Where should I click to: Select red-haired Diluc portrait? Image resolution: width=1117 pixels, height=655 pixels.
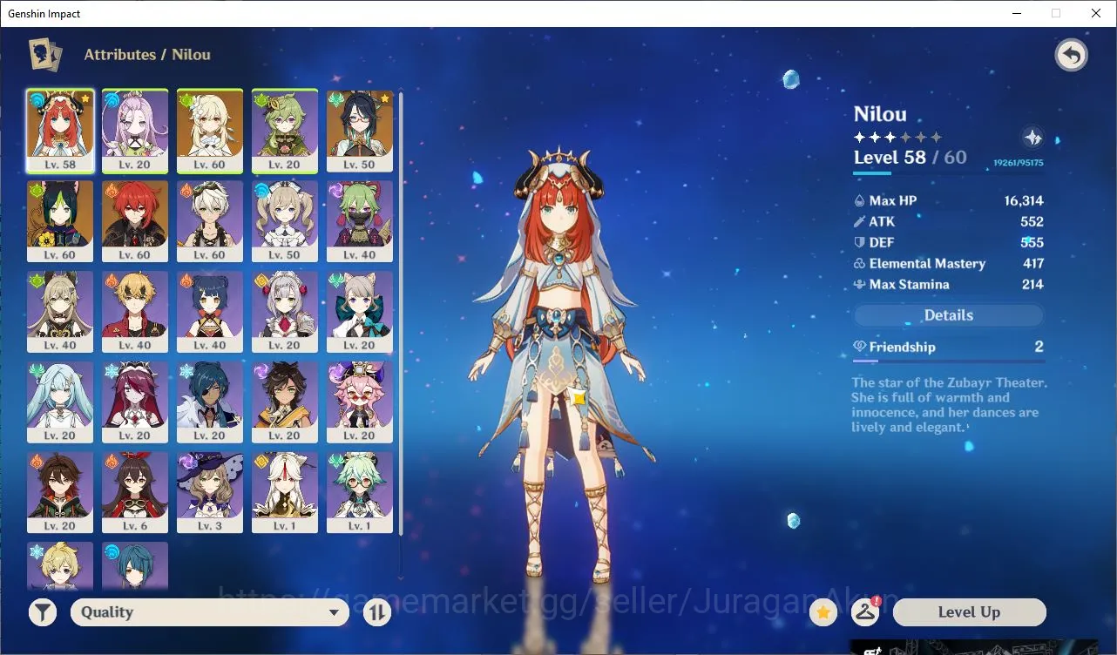(135, 221)
